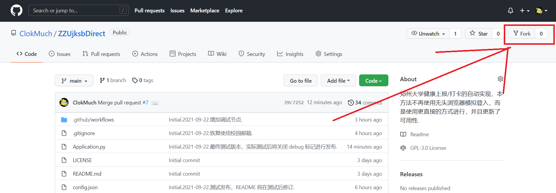Viewport: 556px width, 193px height.
Task: Star this repository
Action: pos(478,34)
